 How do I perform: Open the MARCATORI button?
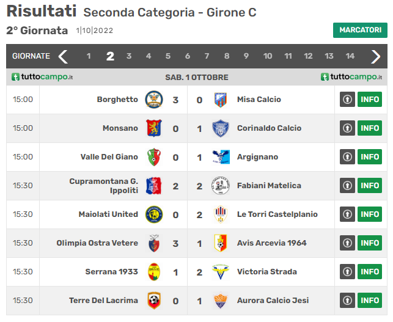[360, 30]
